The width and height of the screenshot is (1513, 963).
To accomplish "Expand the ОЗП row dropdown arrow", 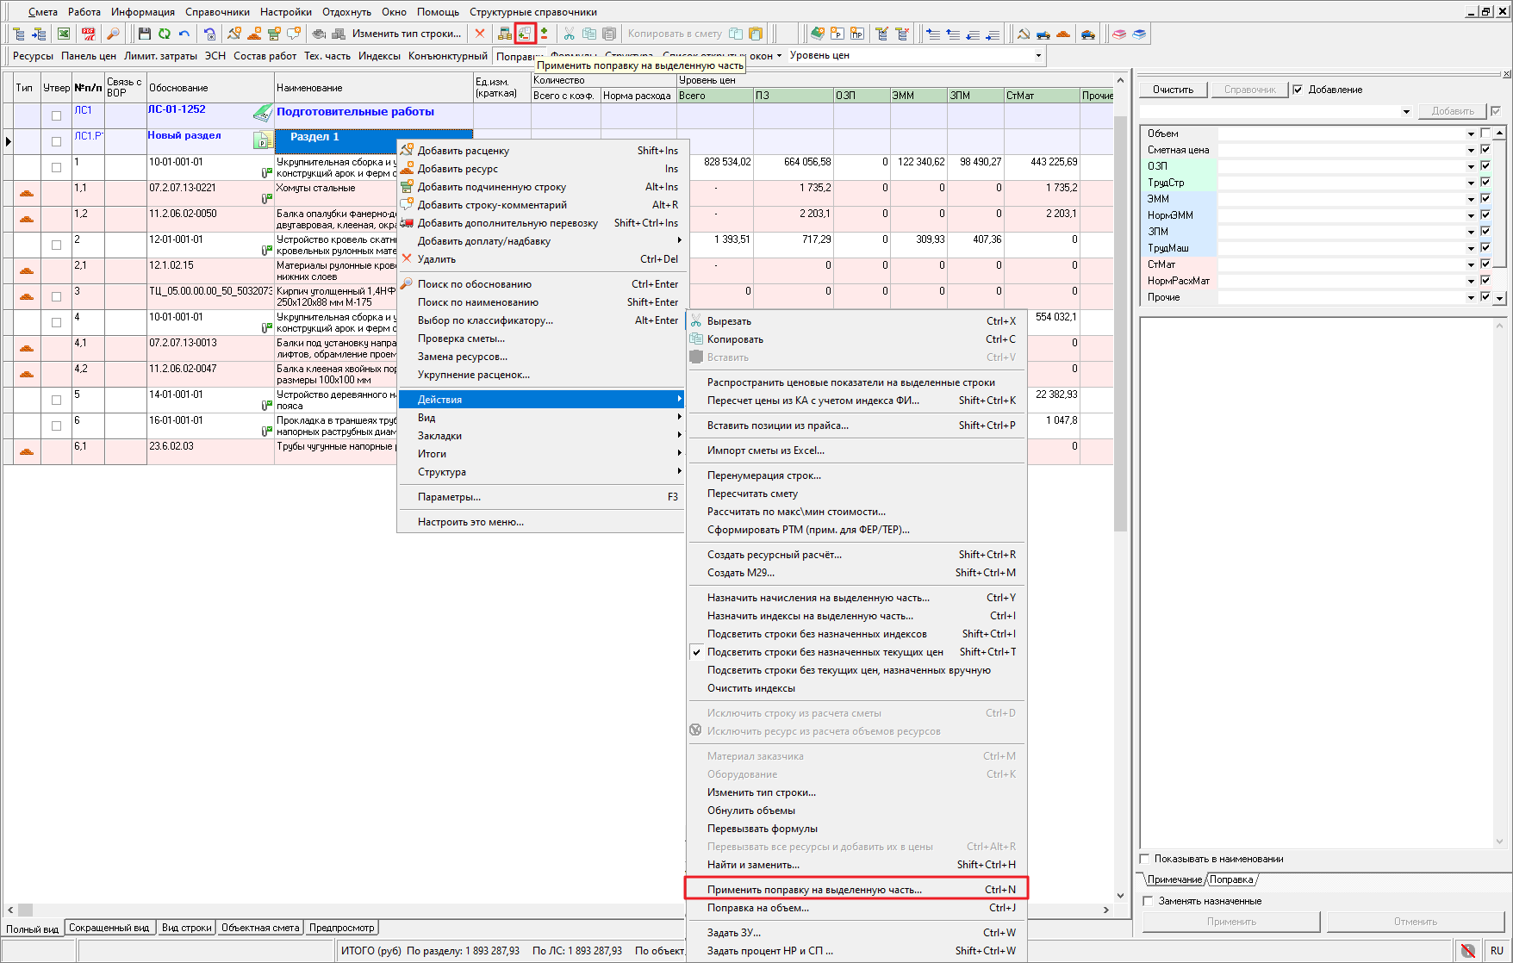I will (1471, 166).
